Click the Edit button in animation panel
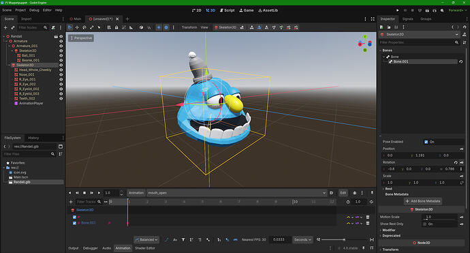This screenshot has height=253, width=470. [343, 193]
